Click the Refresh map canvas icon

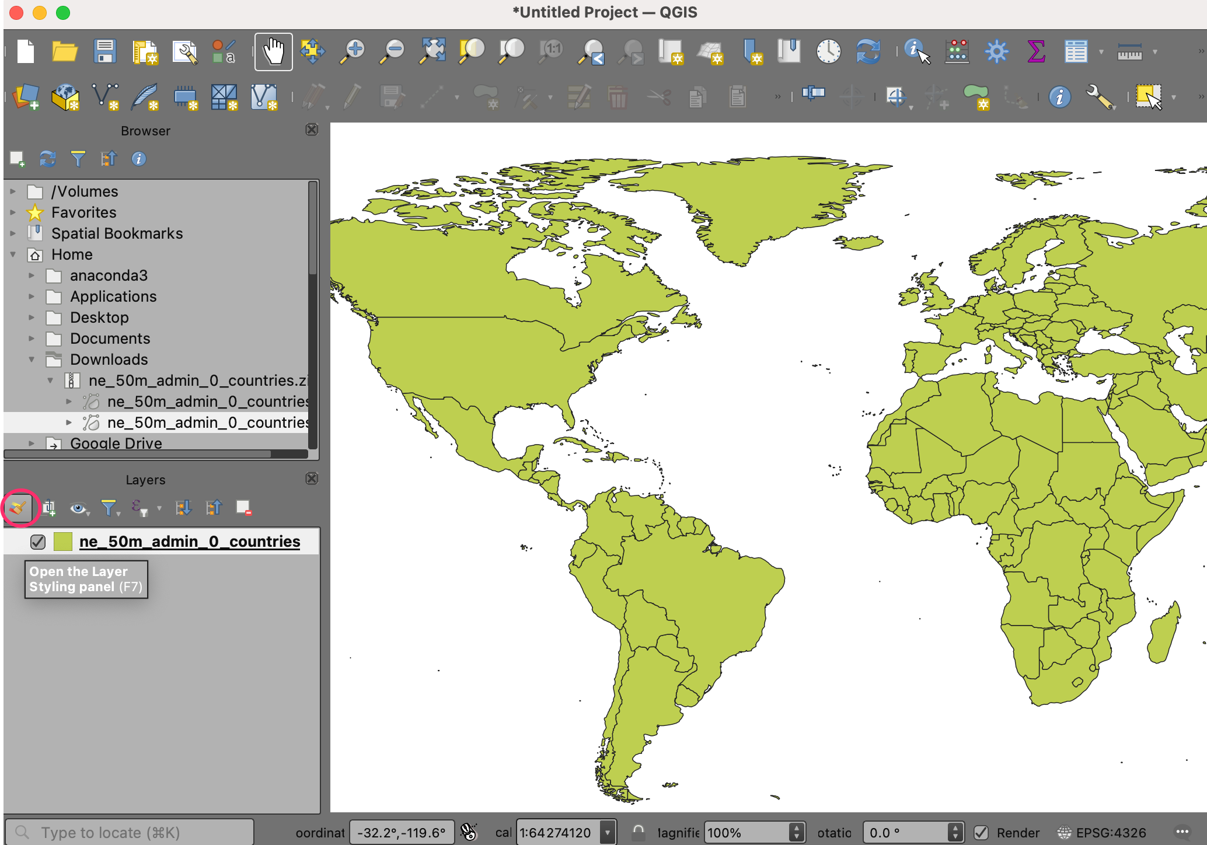point(868,52)
